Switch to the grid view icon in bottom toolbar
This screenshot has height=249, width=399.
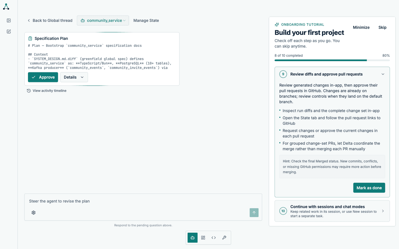(x=203, y=238)
